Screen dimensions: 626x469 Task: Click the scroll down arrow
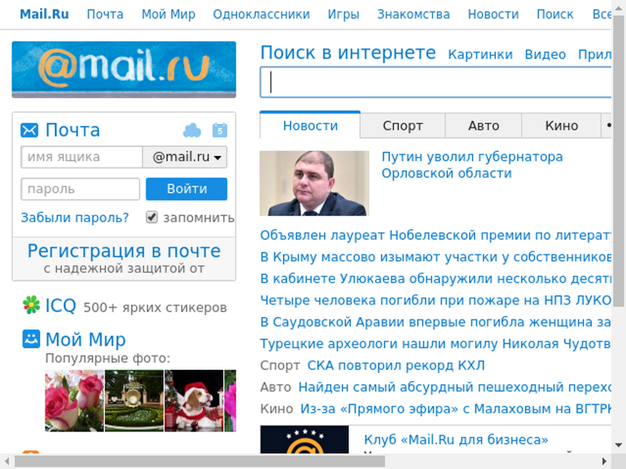click(x=619, y=445)
